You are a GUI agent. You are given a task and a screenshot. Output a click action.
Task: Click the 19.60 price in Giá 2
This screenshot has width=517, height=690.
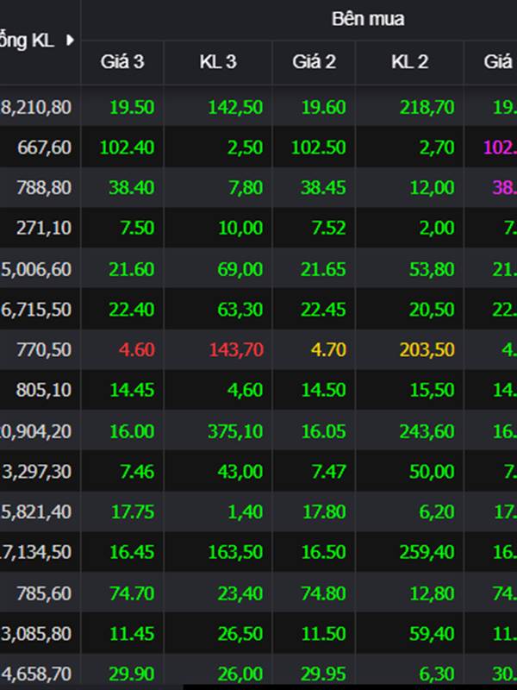tap(324, 107)
